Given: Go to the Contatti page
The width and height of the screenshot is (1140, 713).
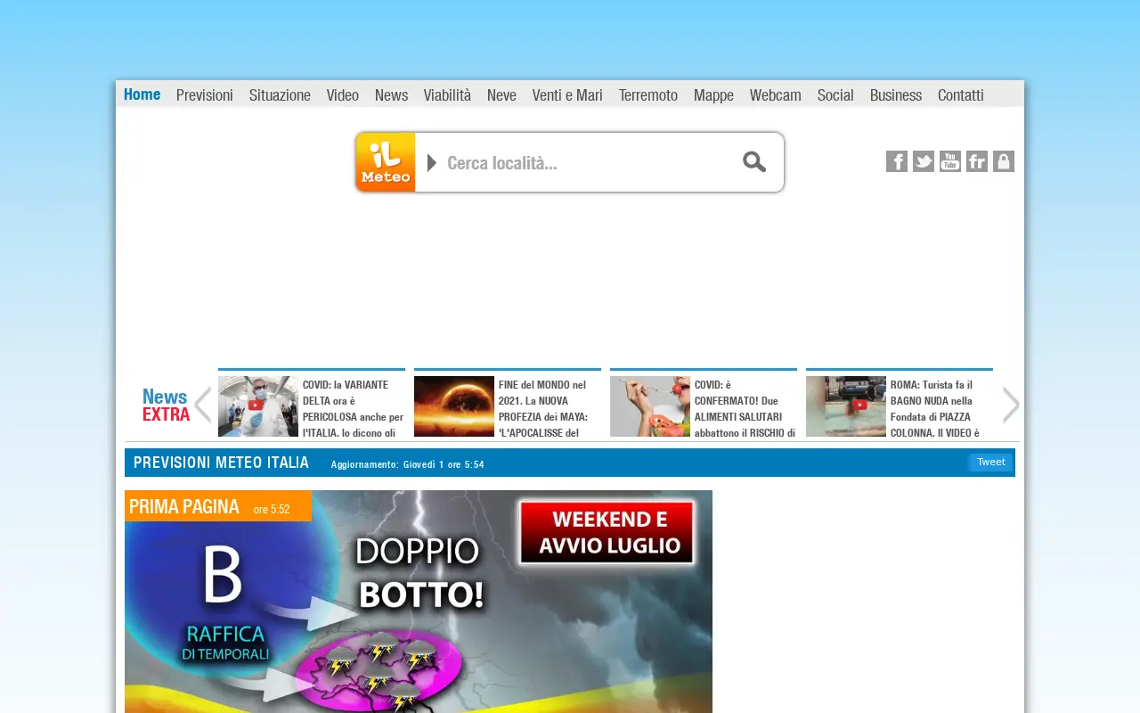Looking at the screenshot, I should click(961, 95).
